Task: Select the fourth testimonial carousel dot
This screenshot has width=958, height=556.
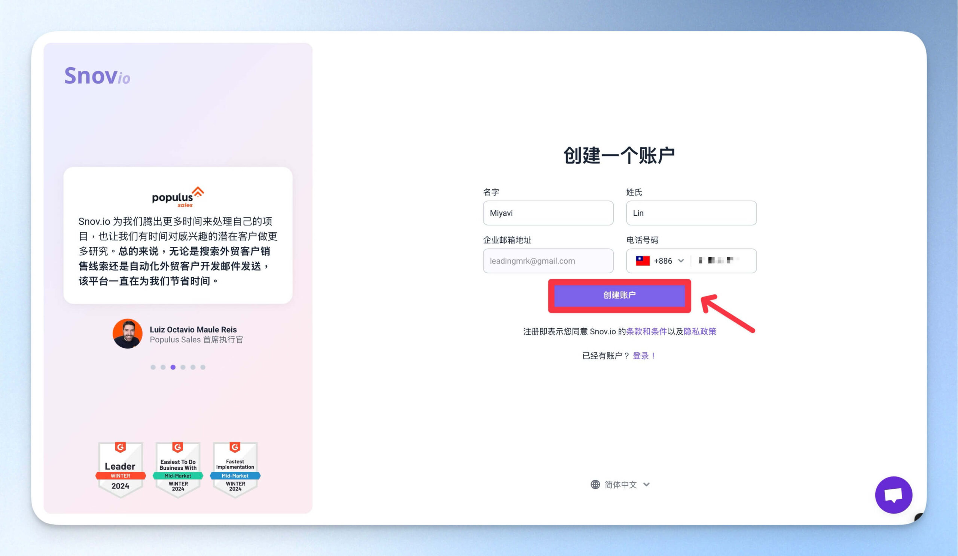Action: click(x=183, y=367)
